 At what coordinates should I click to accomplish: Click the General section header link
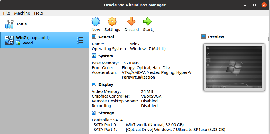click(x=106, y=37)
